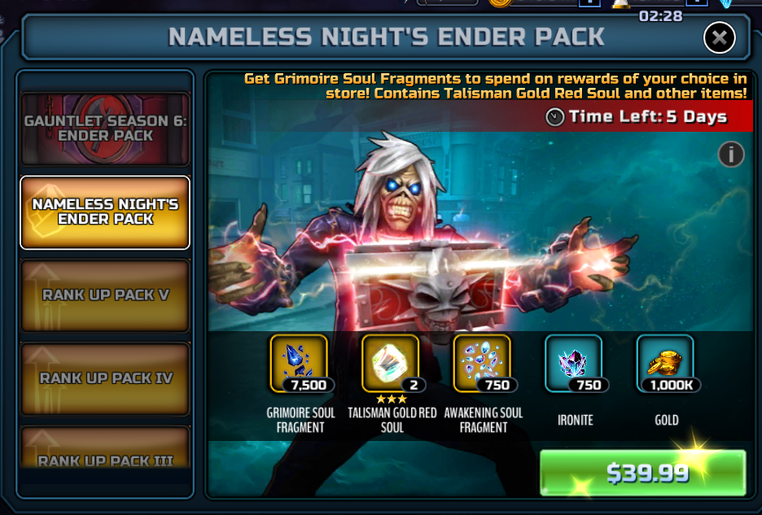
Task: Click the 02:28 countdown timer
Action: (x=661, y=16)
